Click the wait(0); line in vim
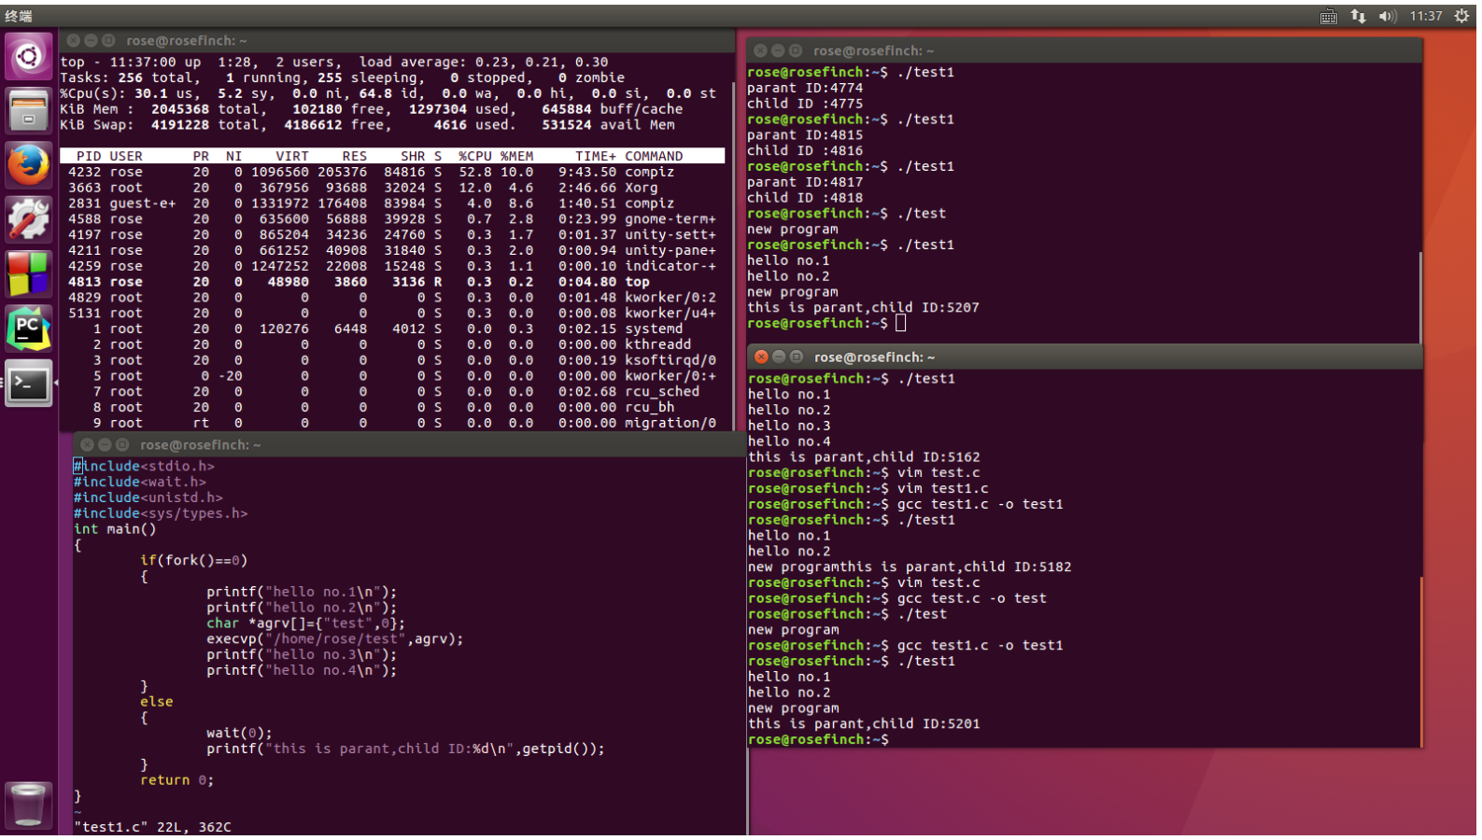This screenshot has height=840, width=1482. tap(239, 733)
